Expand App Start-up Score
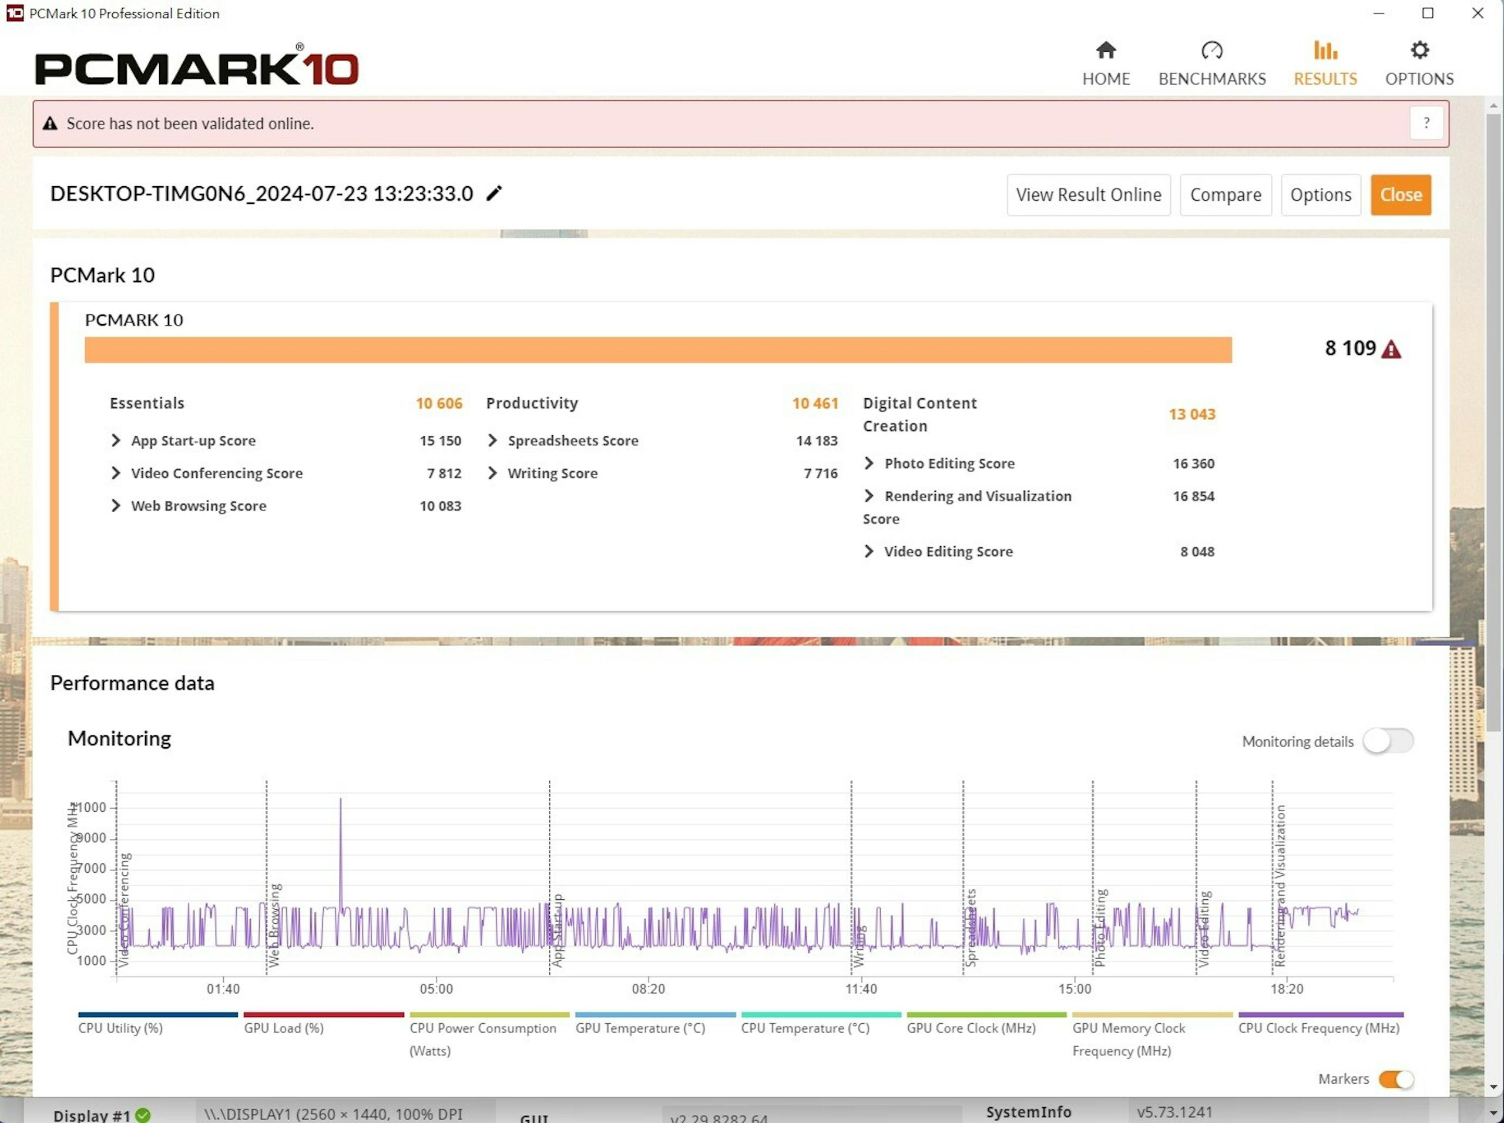1504x1123 pixels. coord(116,441)
